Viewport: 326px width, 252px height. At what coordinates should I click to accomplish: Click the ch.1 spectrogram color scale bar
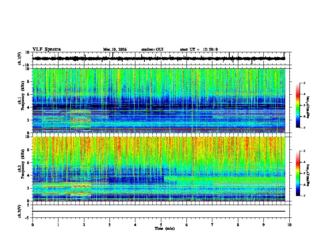[298, 105]
